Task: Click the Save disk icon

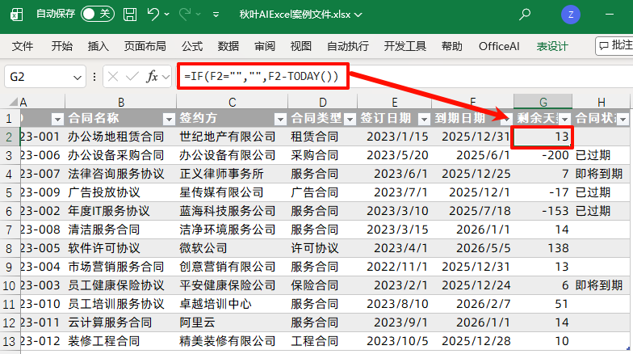Action: [x=130, y=15]
